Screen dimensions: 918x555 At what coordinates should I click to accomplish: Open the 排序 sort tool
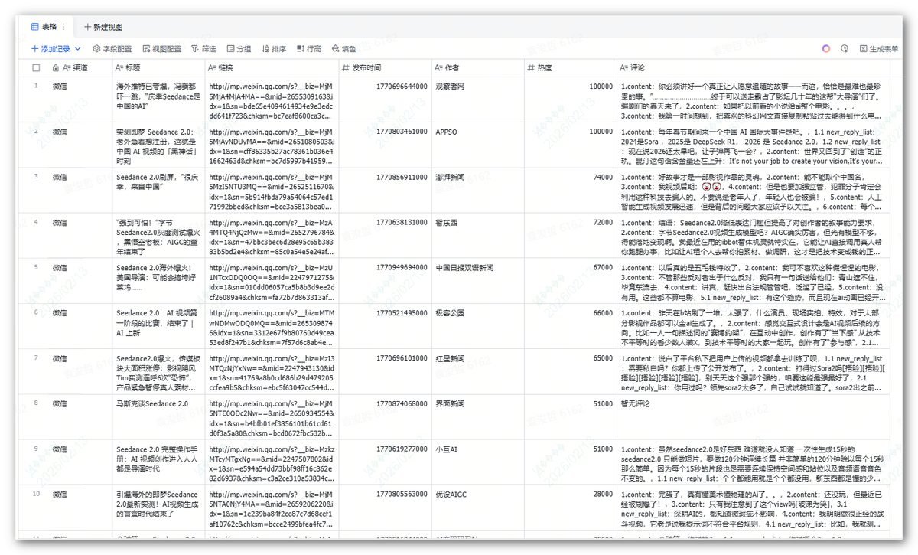click(273, 48)
